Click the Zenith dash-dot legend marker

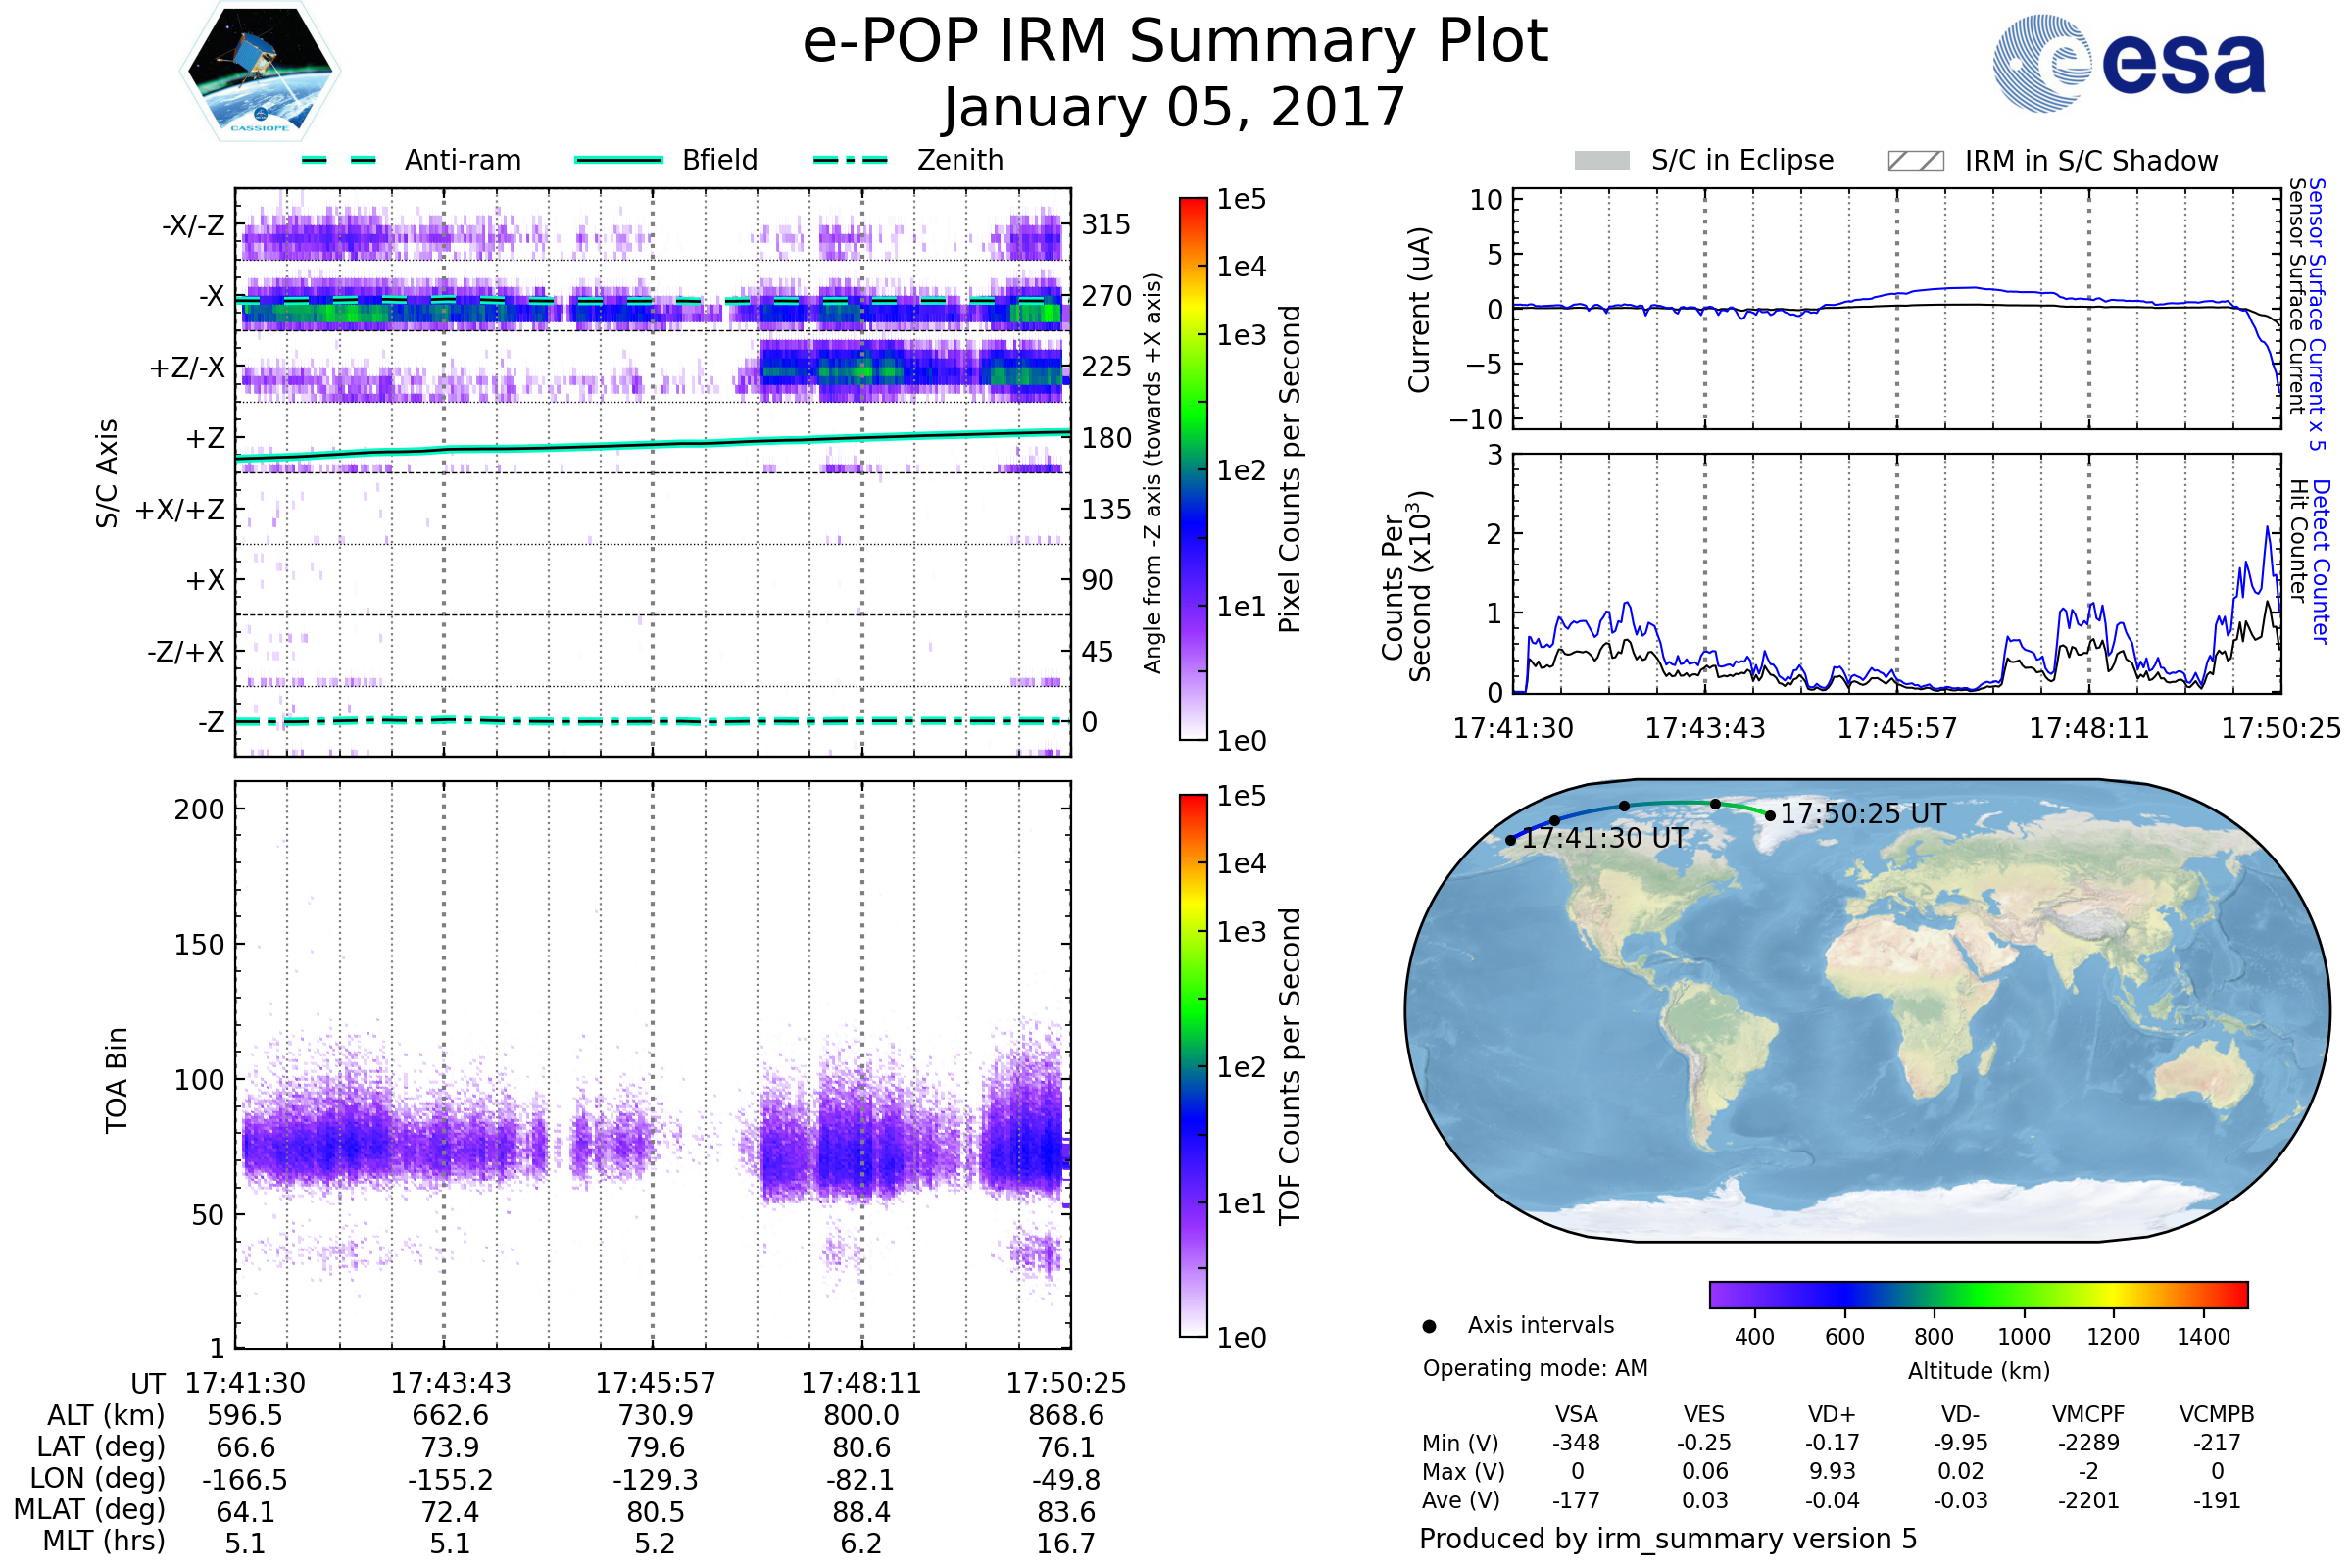(x=850, y=160)
